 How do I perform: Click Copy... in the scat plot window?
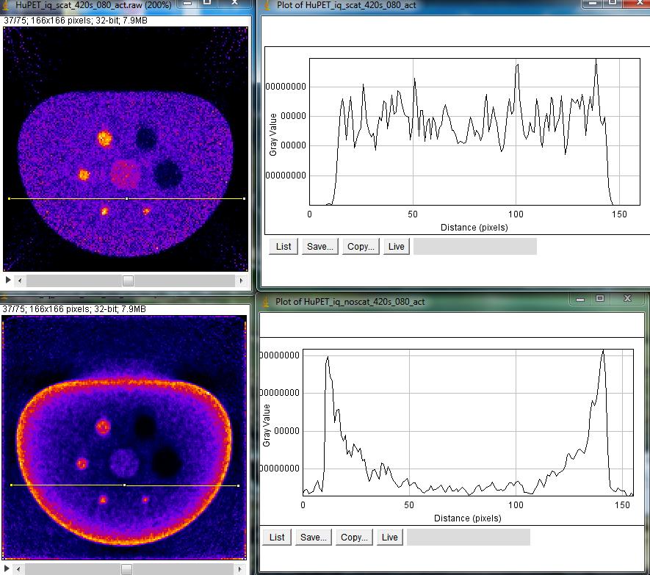361,246
